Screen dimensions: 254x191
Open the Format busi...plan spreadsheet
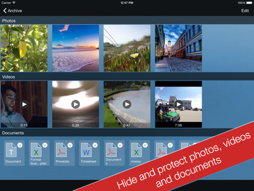[x=39, y=153]
